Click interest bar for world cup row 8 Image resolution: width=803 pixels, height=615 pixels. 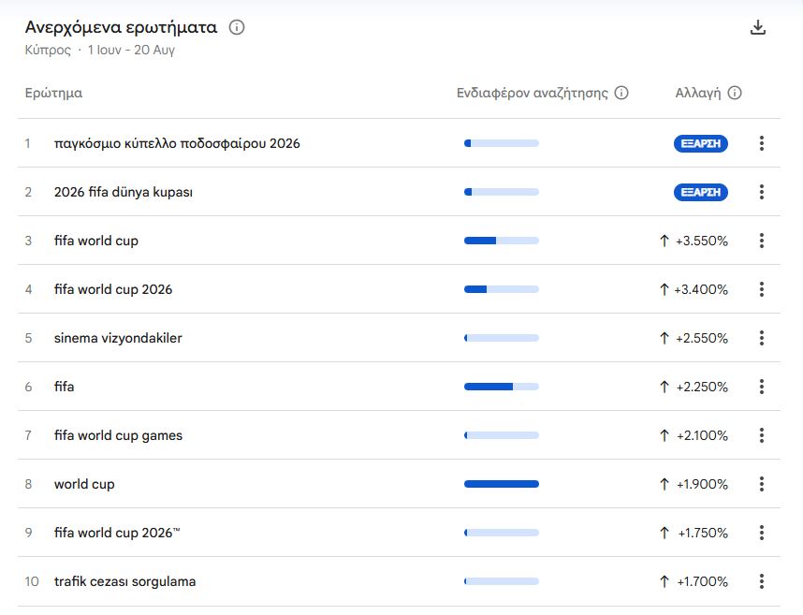pyautogui.click(x=502, y=484)
